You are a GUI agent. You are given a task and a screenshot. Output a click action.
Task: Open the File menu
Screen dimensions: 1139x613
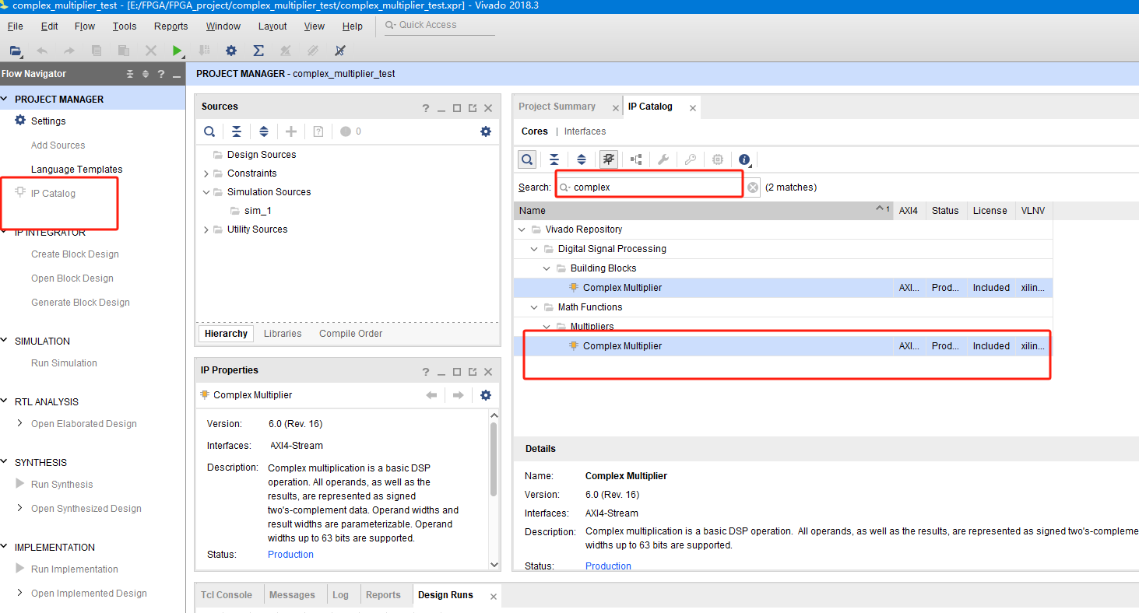point(15,26)
